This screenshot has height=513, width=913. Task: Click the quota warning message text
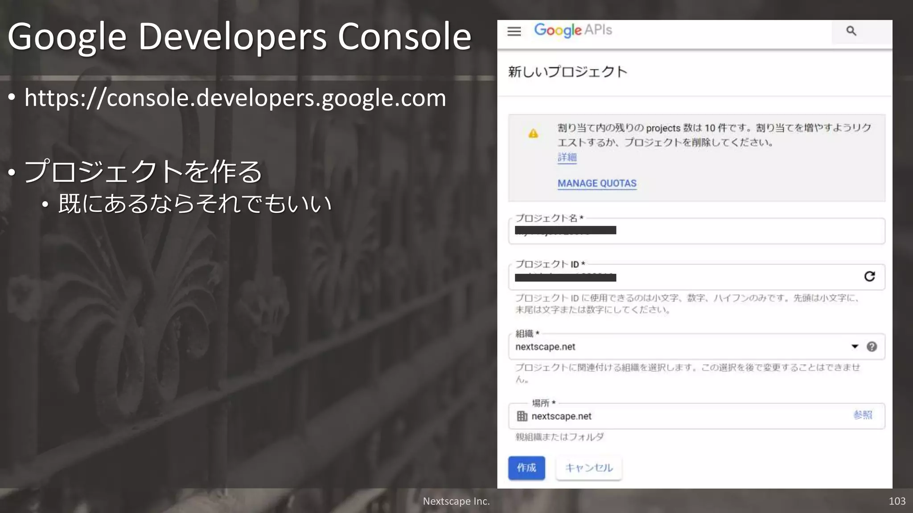click(x=714, y=135)
